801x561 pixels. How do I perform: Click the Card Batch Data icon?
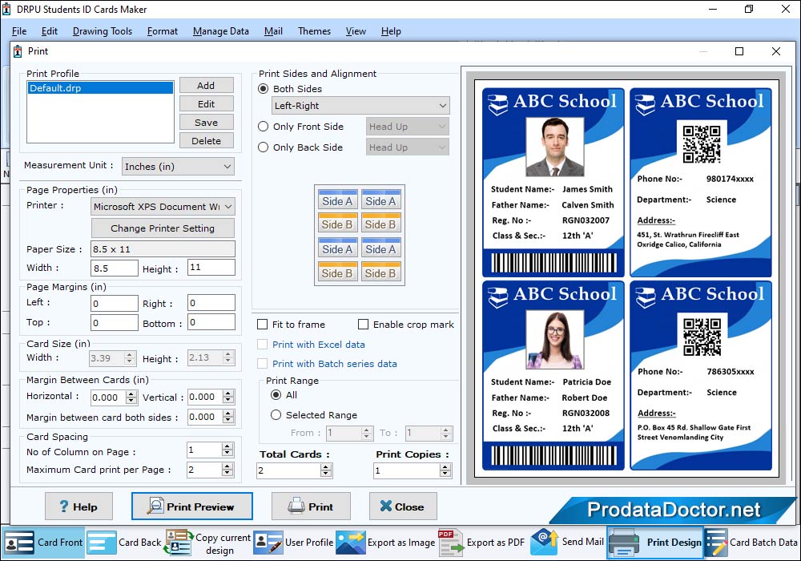(715, 543)
